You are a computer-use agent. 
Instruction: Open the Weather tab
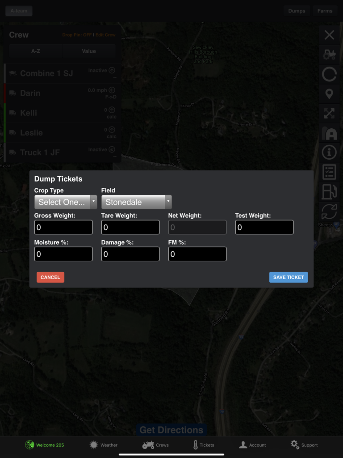click(x=103, y=445)
